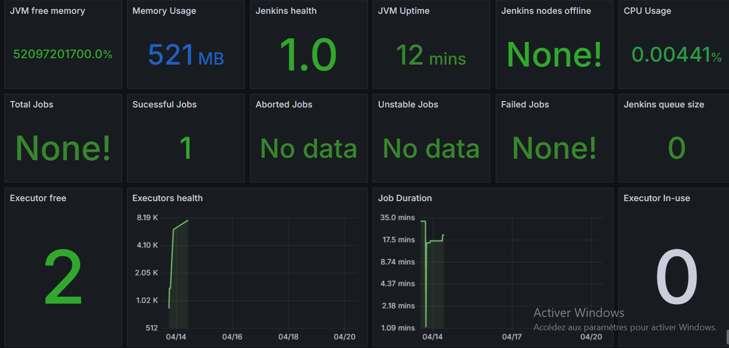The height and width of the screenshot is (348, 729).
Task: Select the Jenkins queue size panel title
Action: coord(664,104)
